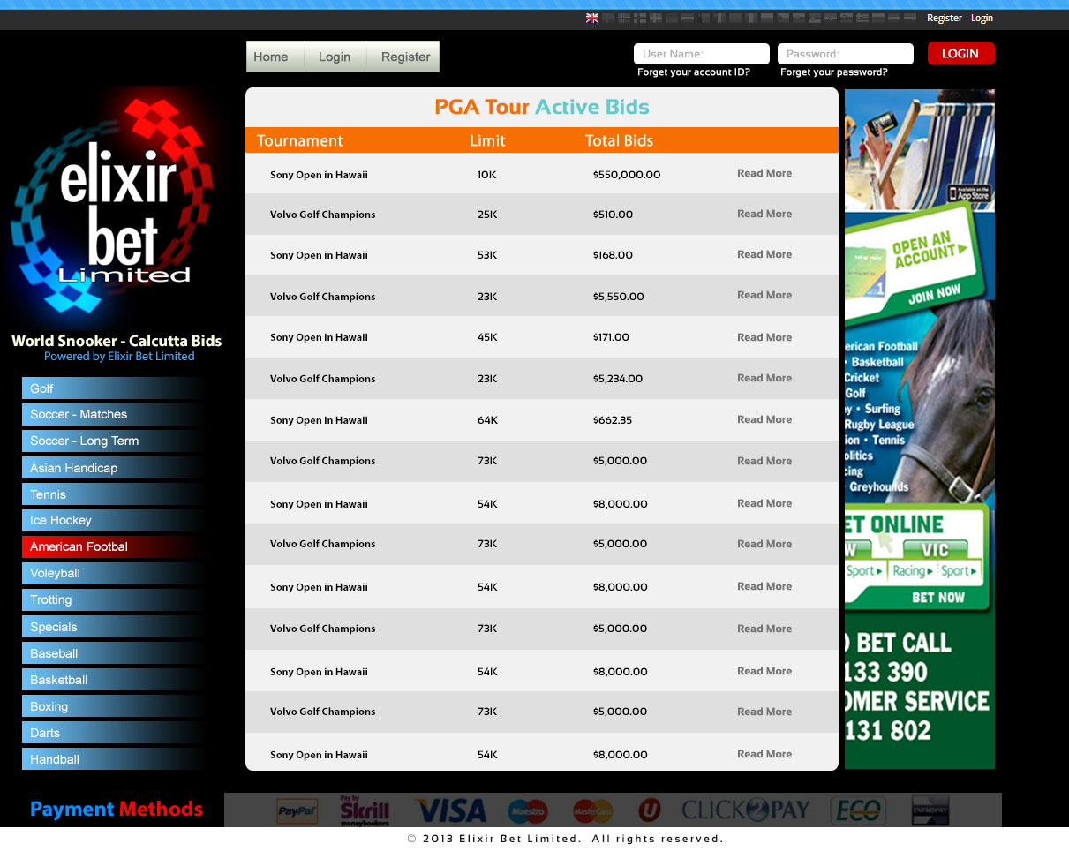Click Read More for the $510.00 bid
The height and width of the screenshot is (859, 1069).
tap(764, 214)
